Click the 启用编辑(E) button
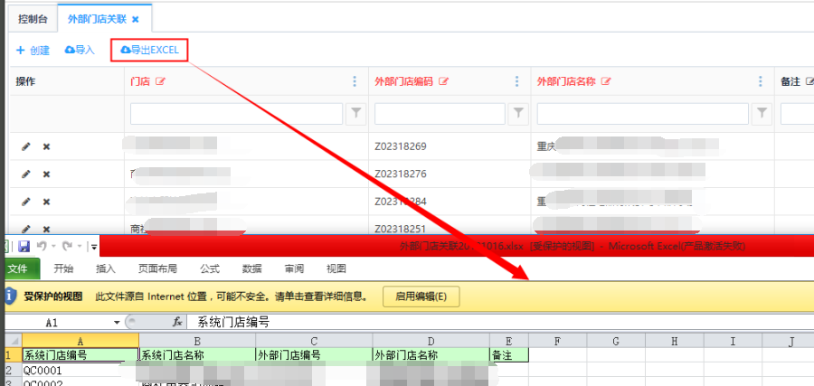814x386 pixels. pyautogui.click(x=421, y=296)
